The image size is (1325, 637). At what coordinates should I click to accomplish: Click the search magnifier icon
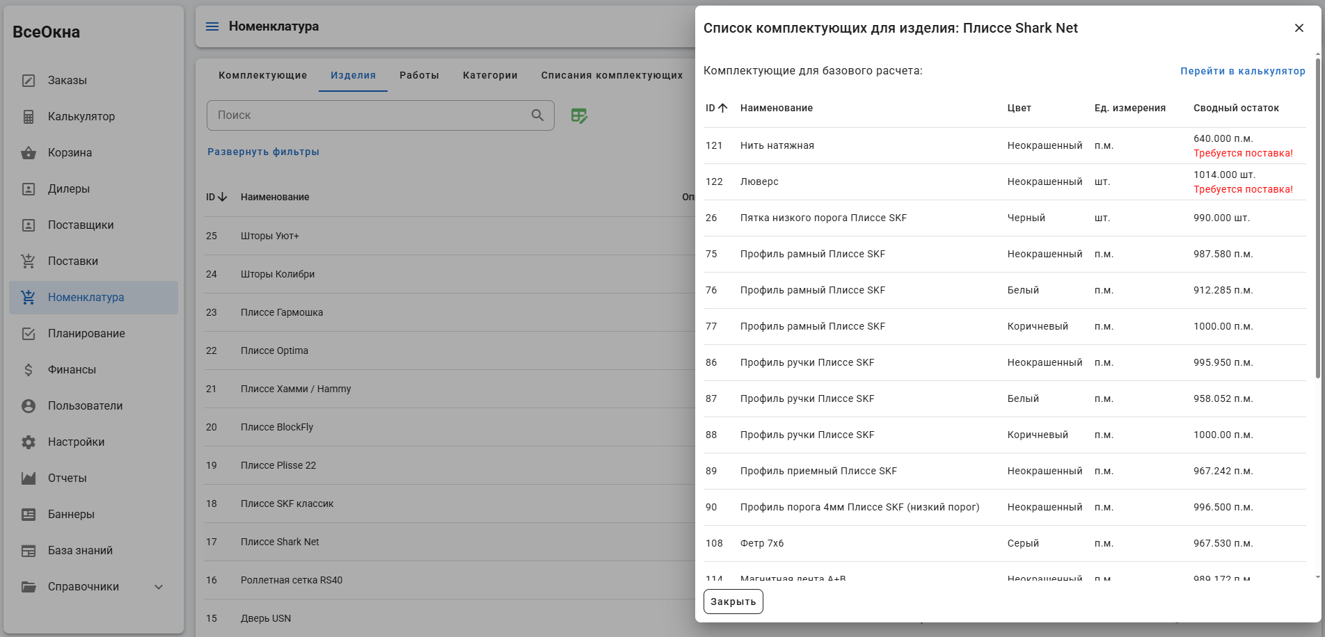[x=537, y=115]
